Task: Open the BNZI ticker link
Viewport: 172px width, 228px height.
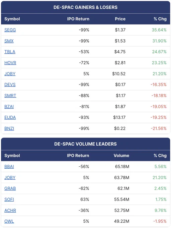Action: point(9,128)
